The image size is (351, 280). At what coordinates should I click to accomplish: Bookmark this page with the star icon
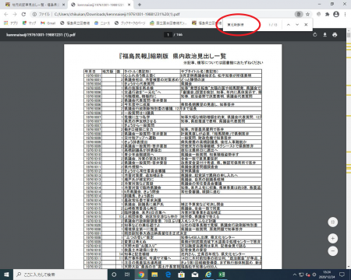tap(307, 14)
